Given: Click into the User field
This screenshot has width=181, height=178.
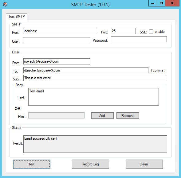Looking at the screenshot, I should 57,40.
